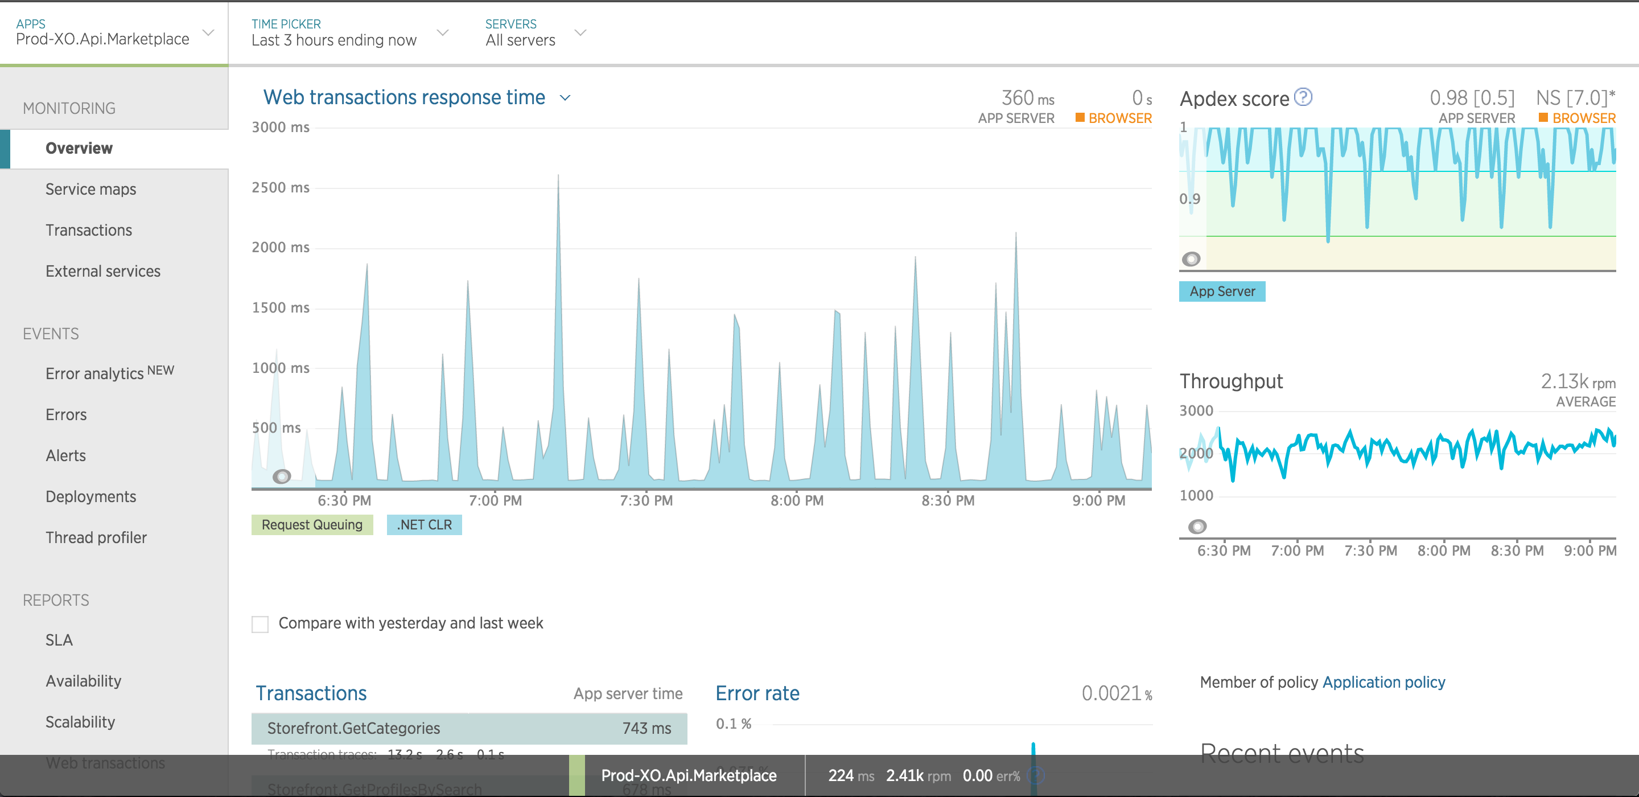Open Thread profiler
This screenshot has width=1639, height=797.
[x=96, y=538]
